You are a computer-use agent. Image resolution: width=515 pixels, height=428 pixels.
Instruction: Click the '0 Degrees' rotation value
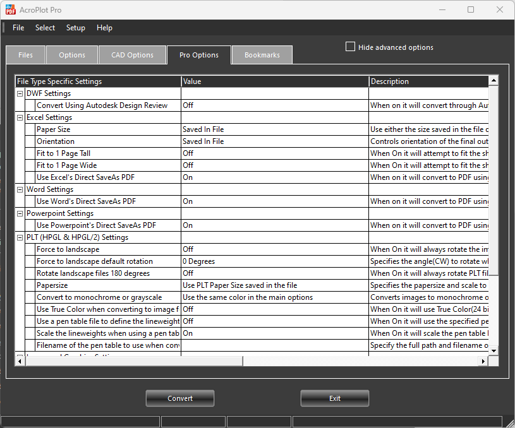pos(198,261)
